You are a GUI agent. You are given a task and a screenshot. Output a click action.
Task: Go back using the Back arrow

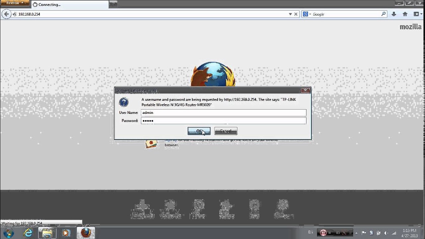pos(6,14)
